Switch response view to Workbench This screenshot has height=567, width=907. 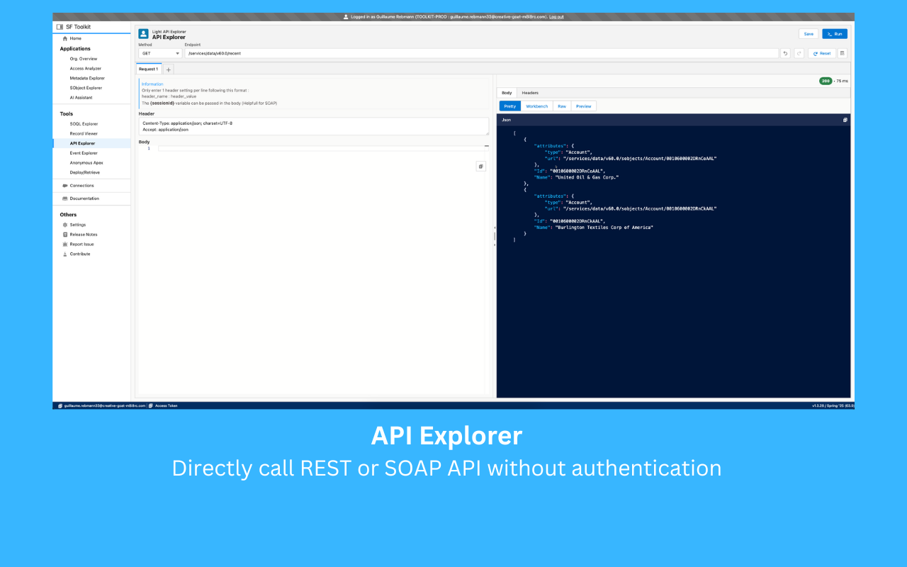click(x=536, y=106)
